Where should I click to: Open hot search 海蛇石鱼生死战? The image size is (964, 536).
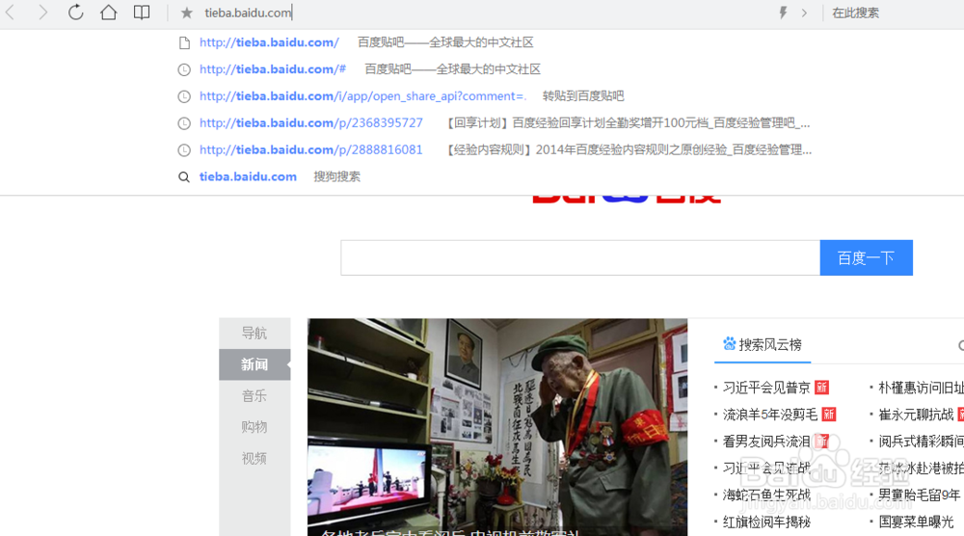click(766, 495)
